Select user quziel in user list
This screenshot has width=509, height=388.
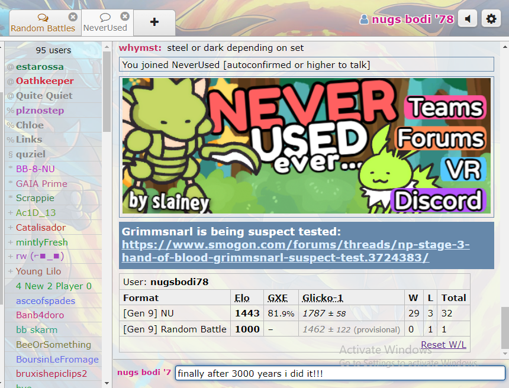click(53, 154)
